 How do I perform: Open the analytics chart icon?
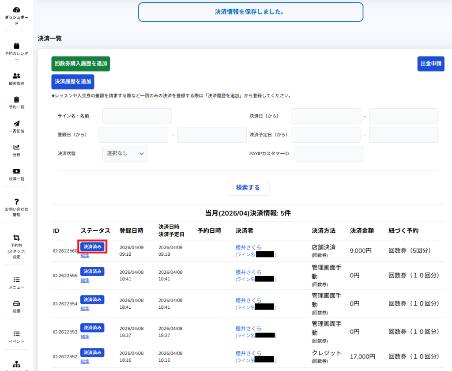pyautogui.click(x=16, y=148)
